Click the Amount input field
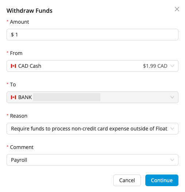Screen dimensions: 185x192 [x=92, y=35]
